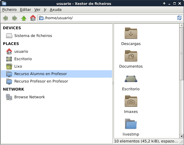Open the Axuda menu
This screenshot has height=145, width=184.
pyautogui.click(x=56, y=9)
